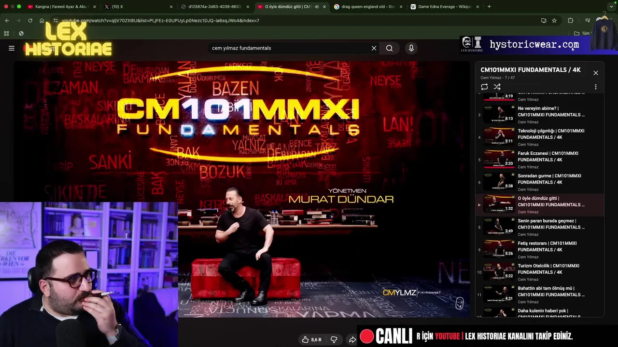The width and height of the screenshot is (618, 347).
Task: Open the browser home page
Action: 42,21
